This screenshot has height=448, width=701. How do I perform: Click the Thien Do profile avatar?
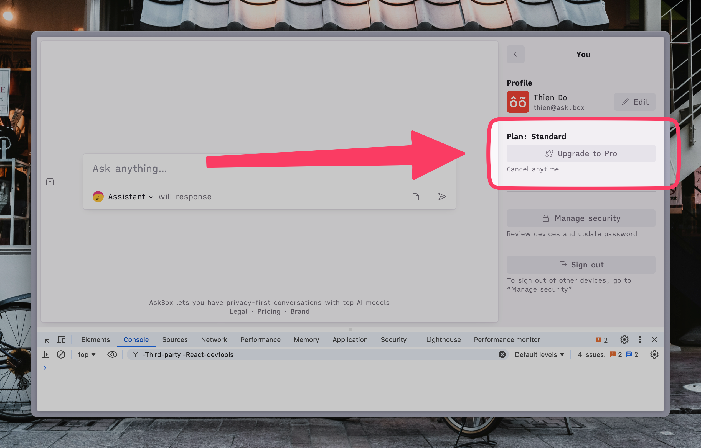coord(518,102)
